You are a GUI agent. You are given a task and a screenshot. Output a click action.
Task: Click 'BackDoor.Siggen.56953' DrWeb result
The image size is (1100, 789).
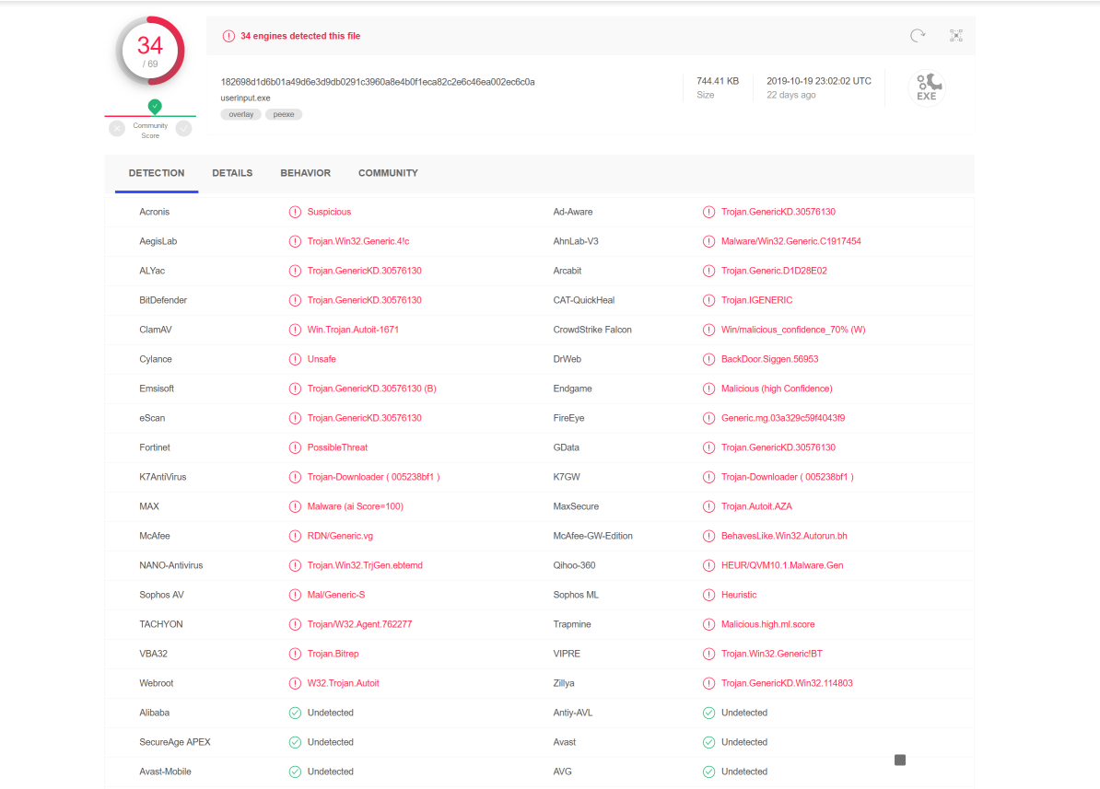(769, 359)
